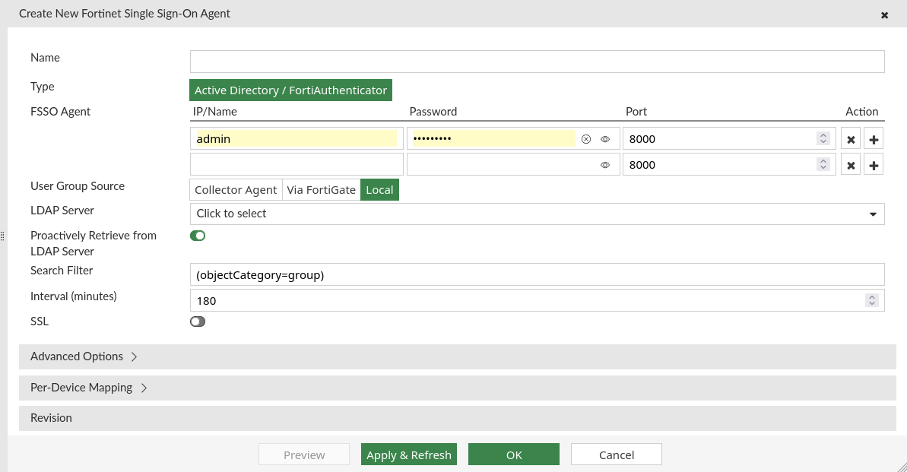The width and height of the screenshot is (907, 472).
Task: Click into the Name input field
Action: click(537, 62)
